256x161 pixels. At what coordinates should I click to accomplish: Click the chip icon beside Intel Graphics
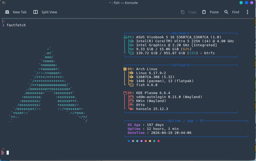pyautogui.click(x=131, y=45)
